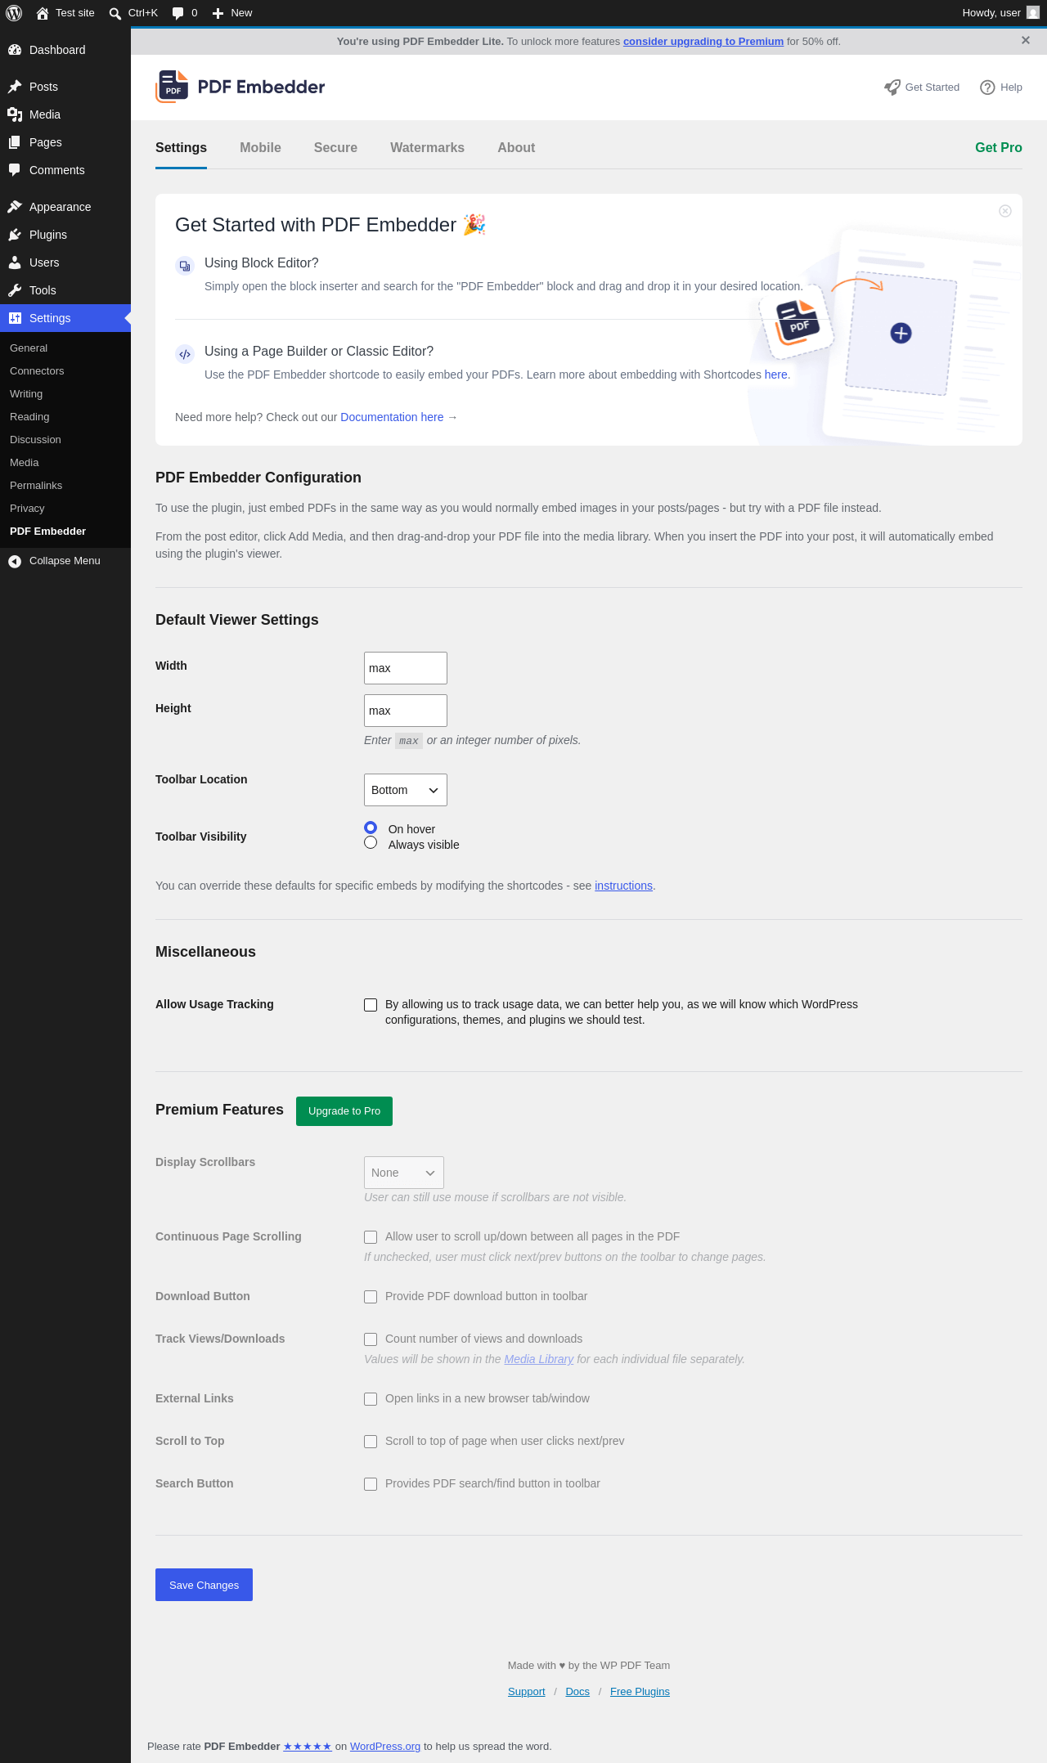Click the Block Editor icon in Get Started

click(x=185, y=265)
